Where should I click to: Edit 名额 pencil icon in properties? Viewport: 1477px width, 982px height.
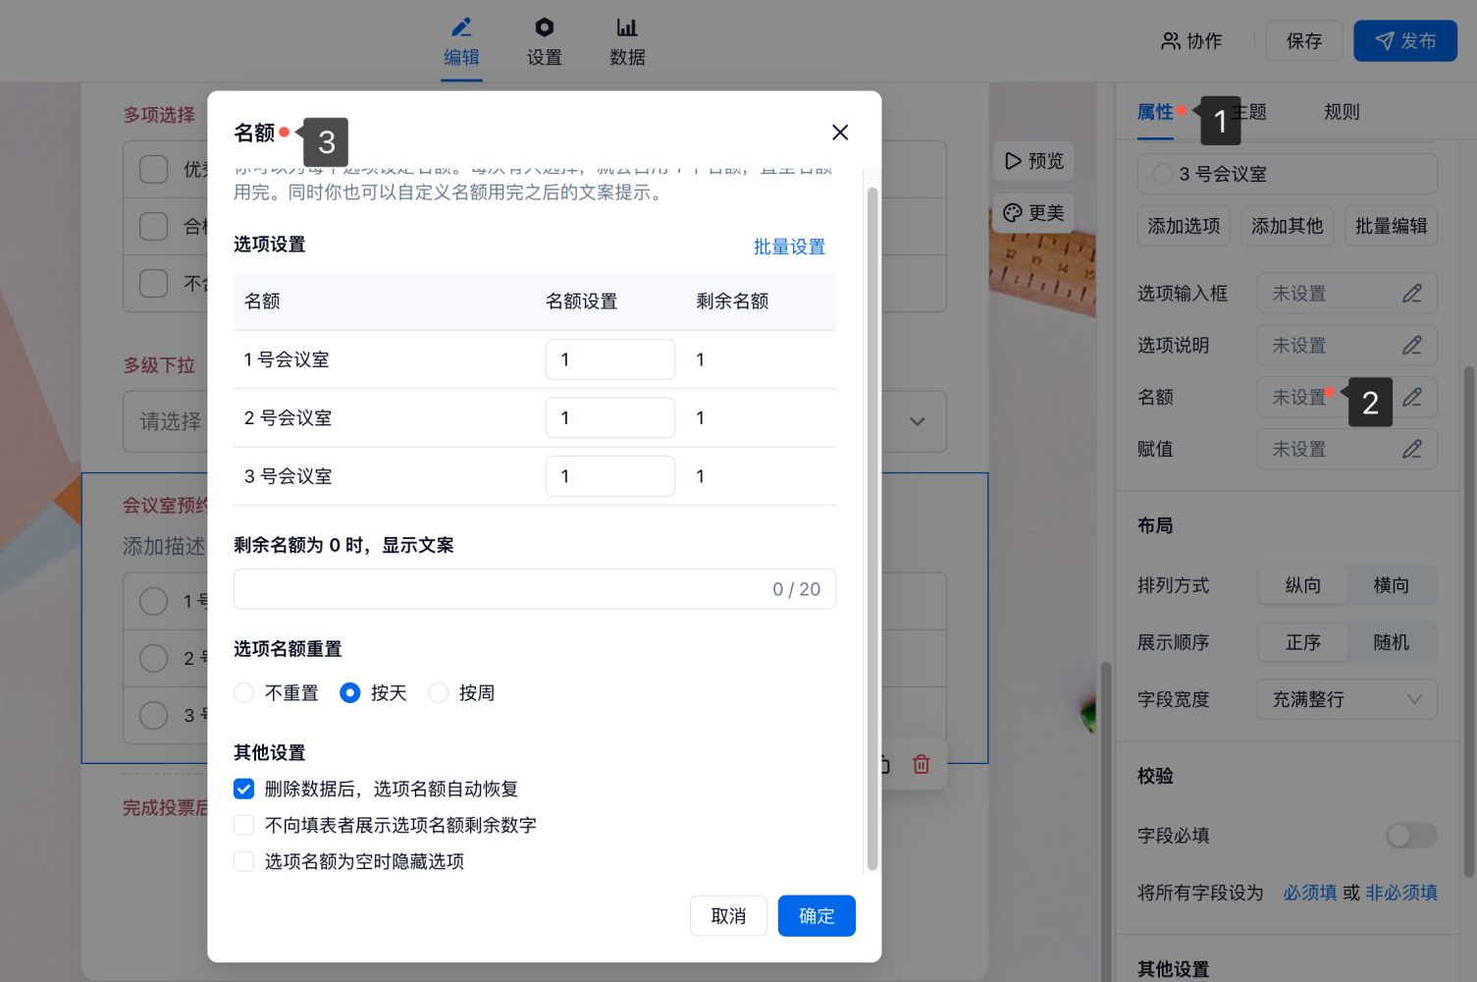(1412, 398)
